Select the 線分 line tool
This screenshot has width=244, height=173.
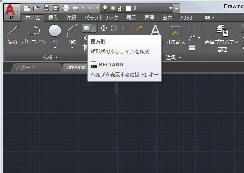tap(13, 35)
